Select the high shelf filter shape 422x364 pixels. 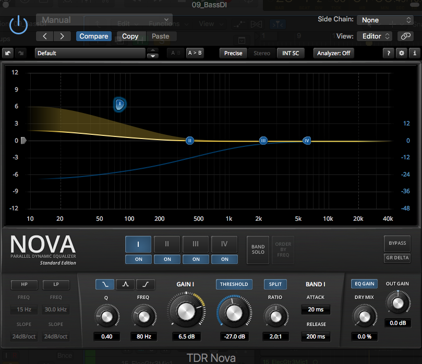(146, 284)
